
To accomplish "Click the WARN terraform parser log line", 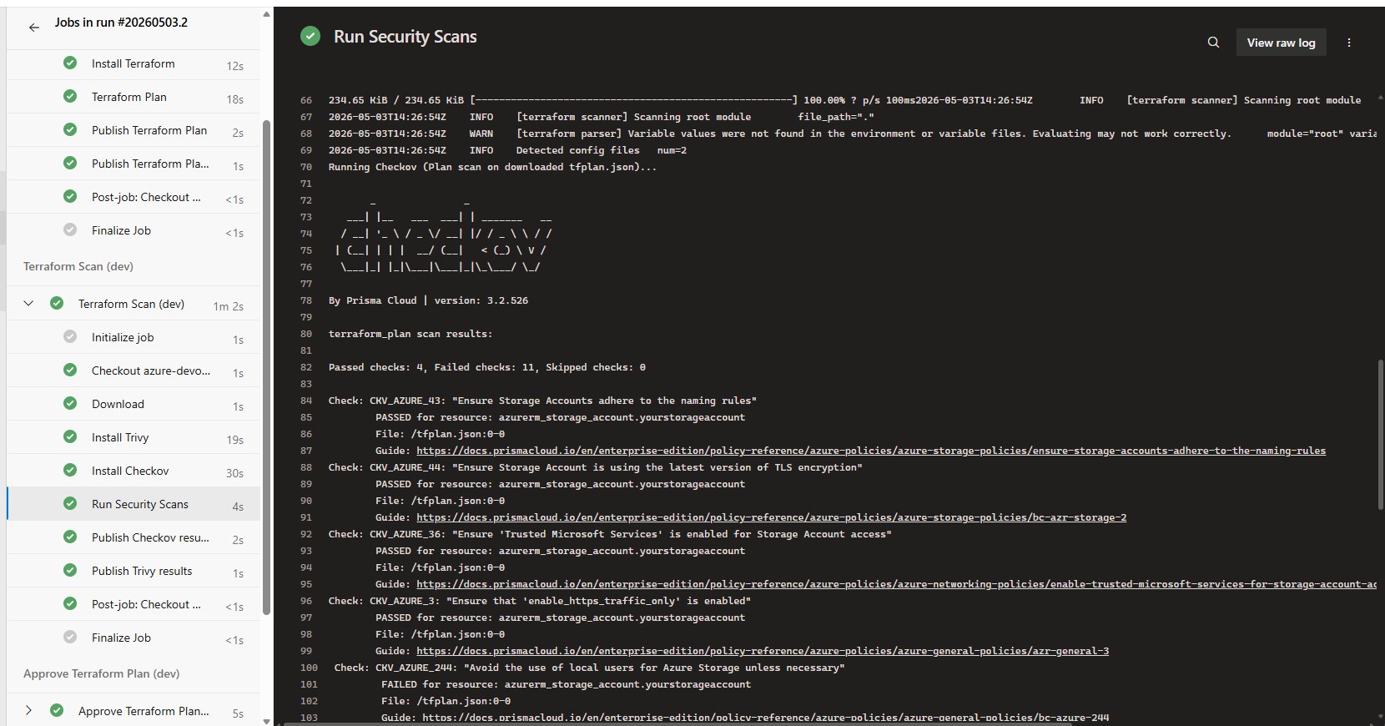I will [x=851, y=134].
